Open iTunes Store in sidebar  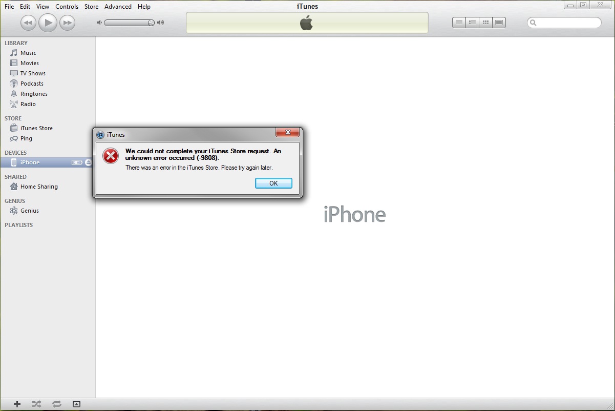tap(36, 128)
